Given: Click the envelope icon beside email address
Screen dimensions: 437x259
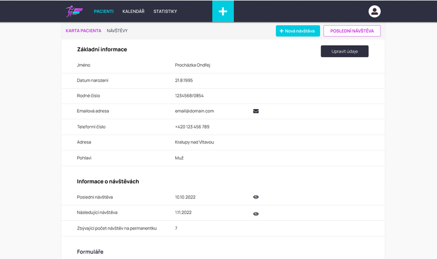Looking at the screenshot, I should (256, 111).
